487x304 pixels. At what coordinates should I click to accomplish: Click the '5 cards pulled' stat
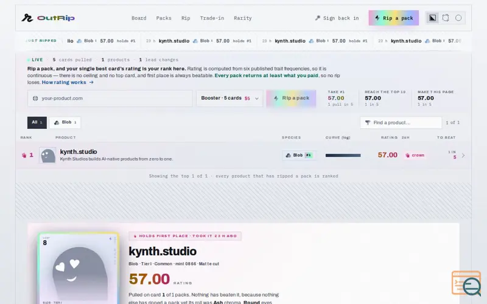click(x=72, y=60)
